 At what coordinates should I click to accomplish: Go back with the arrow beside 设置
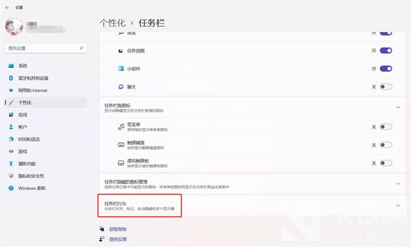point(7,8)
